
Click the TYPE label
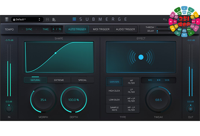(123, 117)
